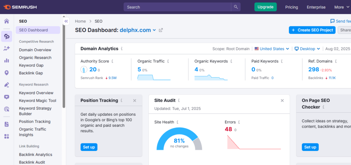Click info icon next to Site Audit title
The image size is (351, 165).
pyautogui.click(x=179, y=101)
